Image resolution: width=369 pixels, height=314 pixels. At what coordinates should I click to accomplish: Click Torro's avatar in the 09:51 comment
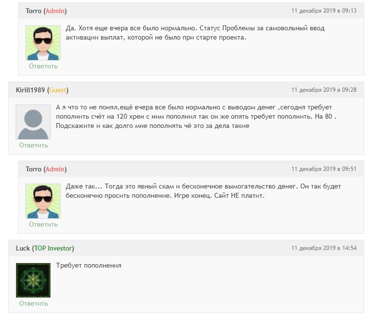43,201
